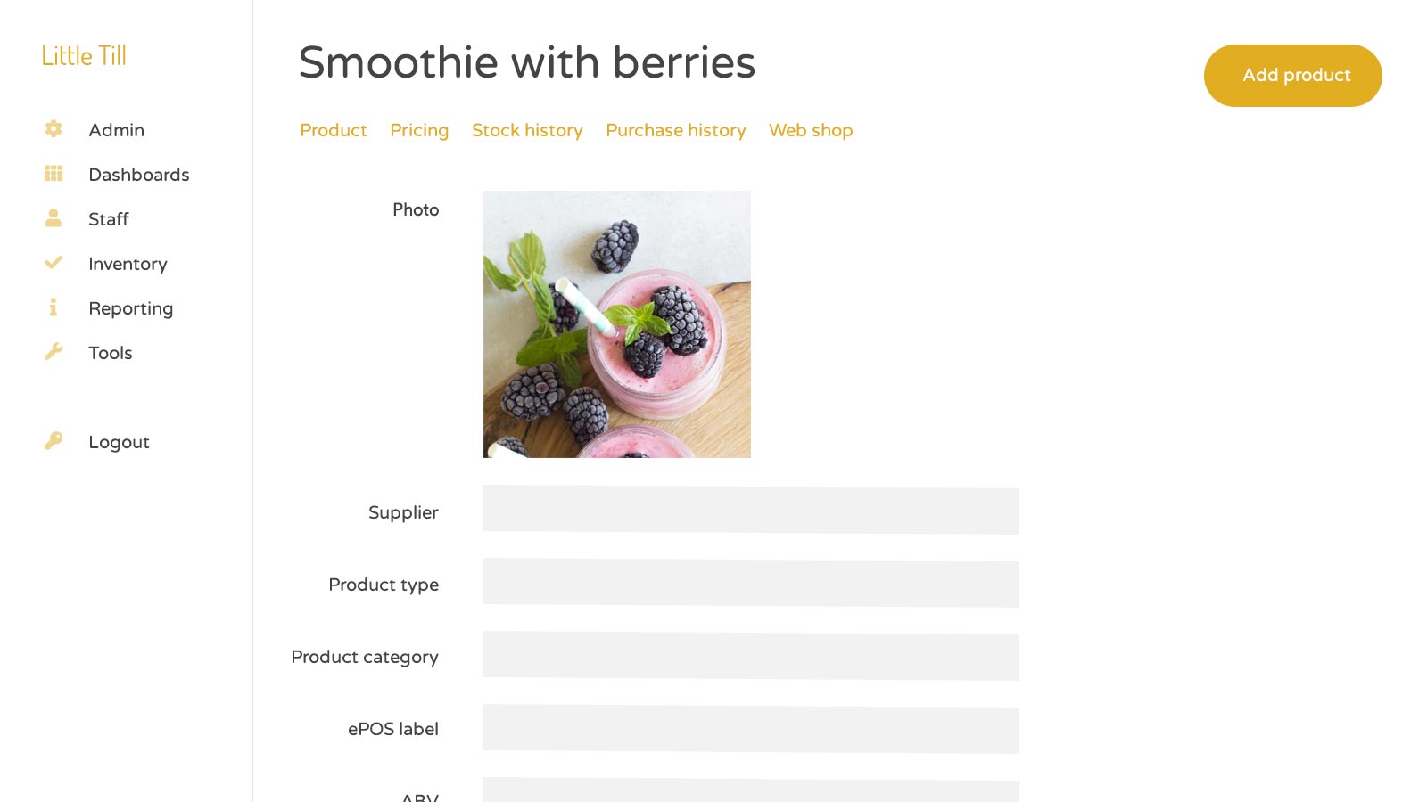Click the key icon beside Logout
This screenshot has width=1427, height=802.
54,440
